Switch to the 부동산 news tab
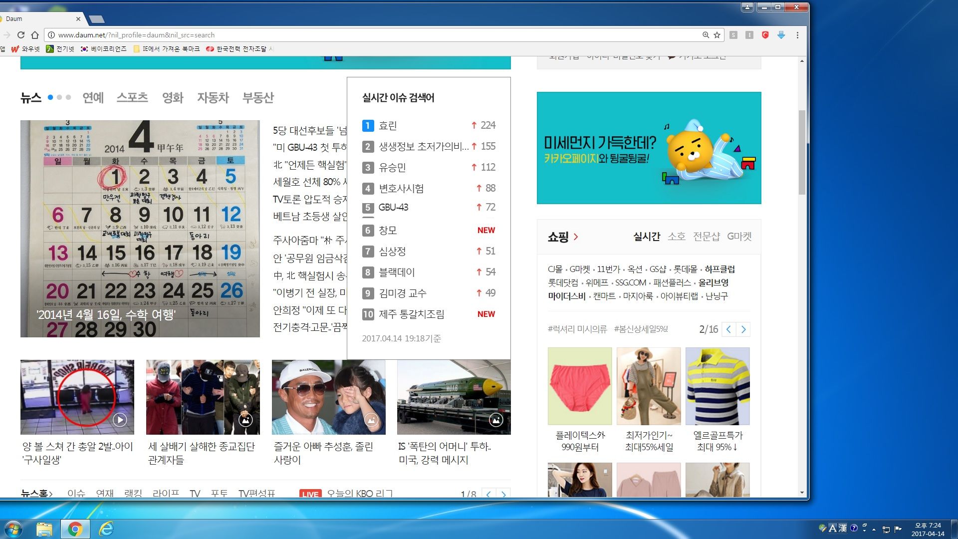958x539 pixels. coord(258,97)
